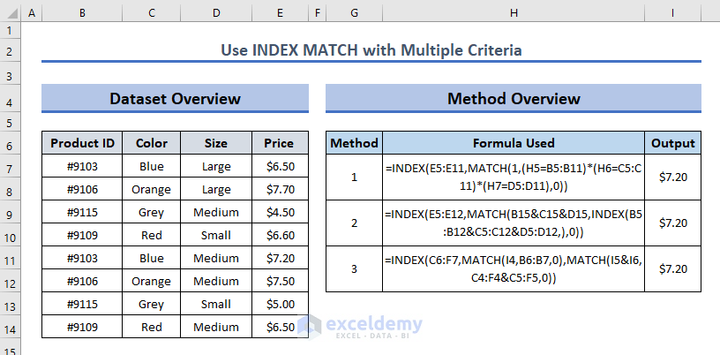720x355 pixels.
Task: Select the Method 3 formula cell
Action: point(514,268)
